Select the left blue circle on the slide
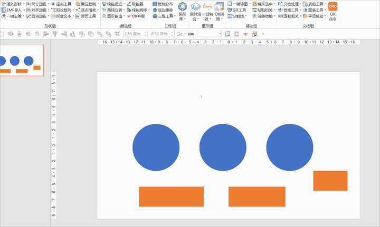This screenshot has width=380, height=227. pos(156,147)
